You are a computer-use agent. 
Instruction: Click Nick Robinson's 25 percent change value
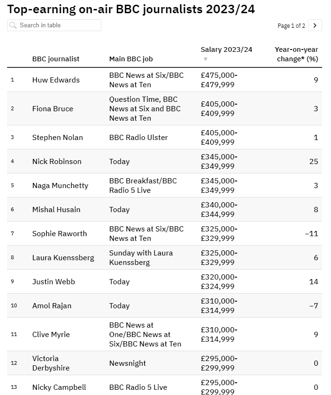point(314,162)
